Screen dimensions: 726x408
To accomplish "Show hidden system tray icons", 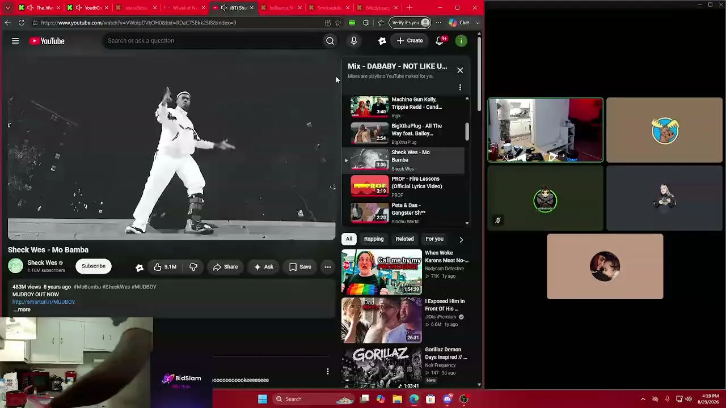I will (x=643, y=399).
